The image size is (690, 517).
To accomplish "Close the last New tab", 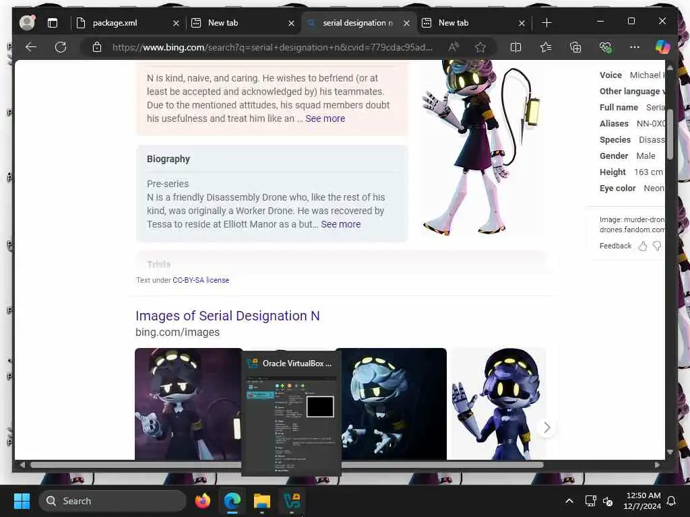I will (522, 23).
